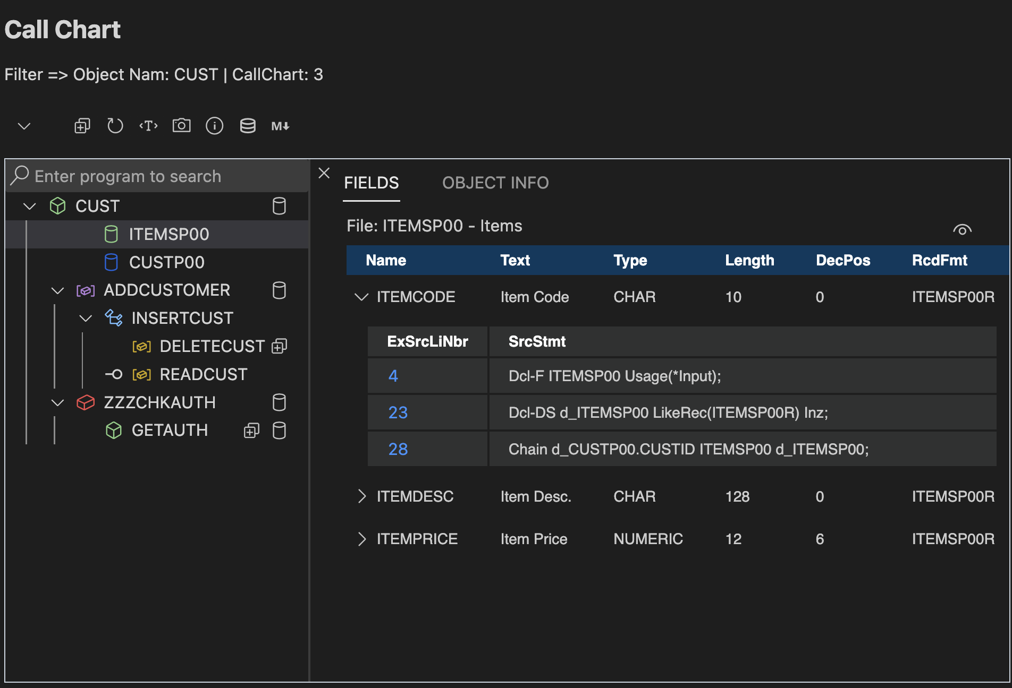Viewport: 1012px width, 688px height.
Task: Click the Markdown export icon
Action: point(280,126)
